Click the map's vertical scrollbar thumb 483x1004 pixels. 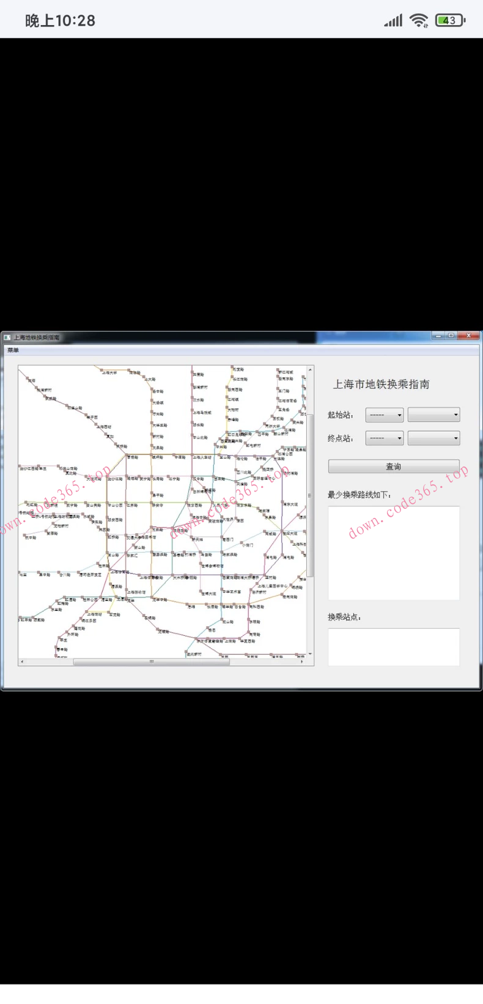(310, 495)
